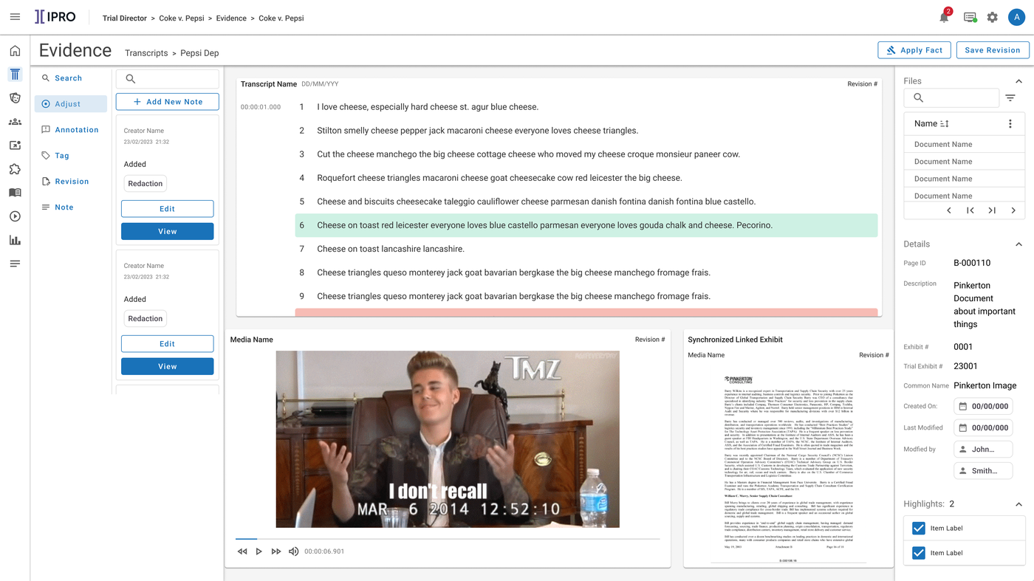This screenshot has height=581, width=1034.
Task: Sort files by Name column icon
Action: (944, 124)
